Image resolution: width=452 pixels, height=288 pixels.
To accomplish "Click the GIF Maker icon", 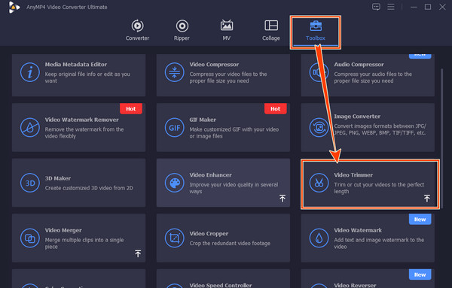I will (x=175, y=127).
